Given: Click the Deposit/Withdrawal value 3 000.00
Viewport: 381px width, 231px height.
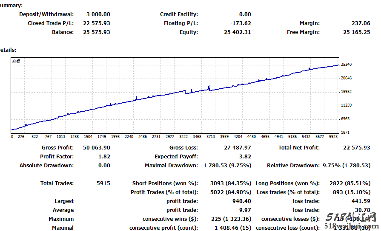Looking at the screenshot, I should coord(98,14).
